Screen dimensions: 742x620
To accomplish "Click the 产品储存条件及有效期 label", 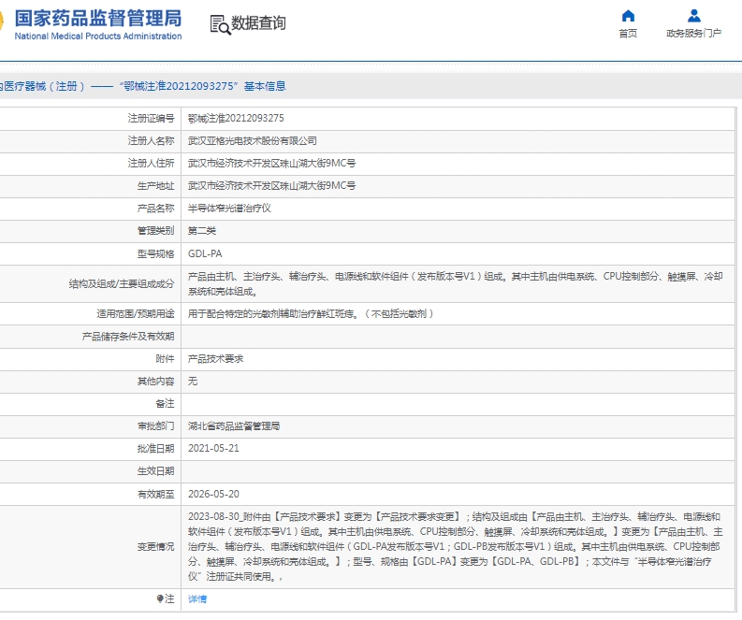I will pyautogui.click(x=128, y=337).
